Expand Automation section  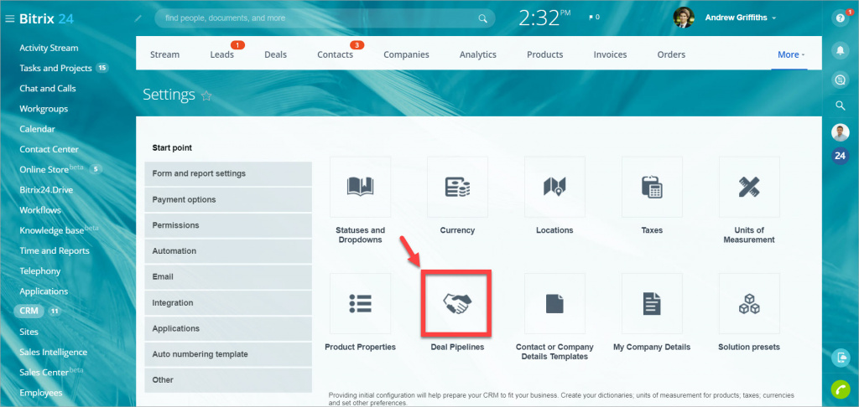point(228,251)
